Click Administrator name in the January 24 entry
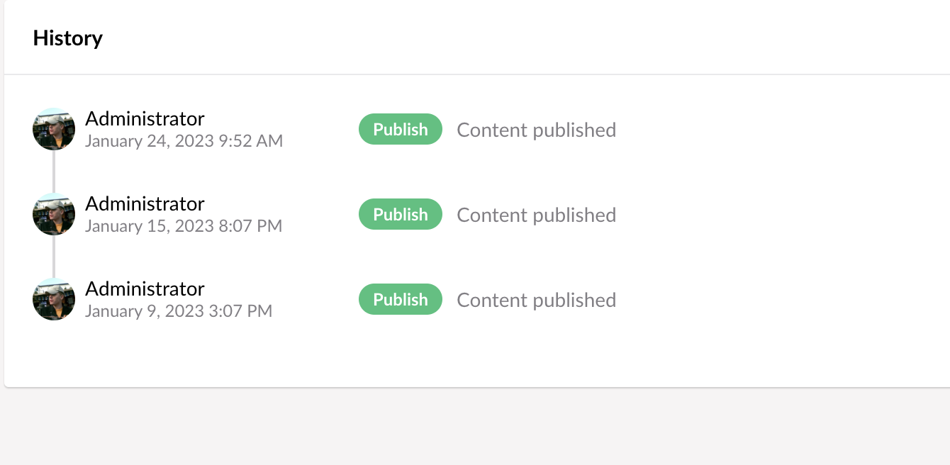Viewport: 950px width, 465px height. pyautogui.click(x=145, y=118)
